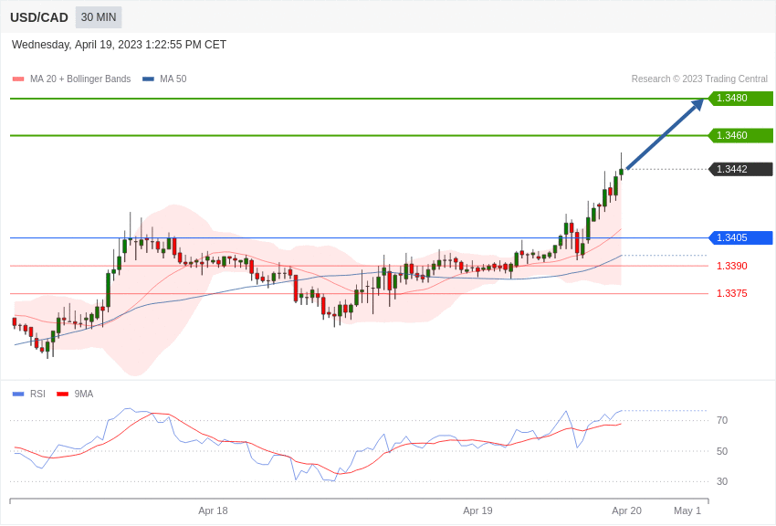Click the MA 20 + Bollinger Bands label

pos(80,79)
